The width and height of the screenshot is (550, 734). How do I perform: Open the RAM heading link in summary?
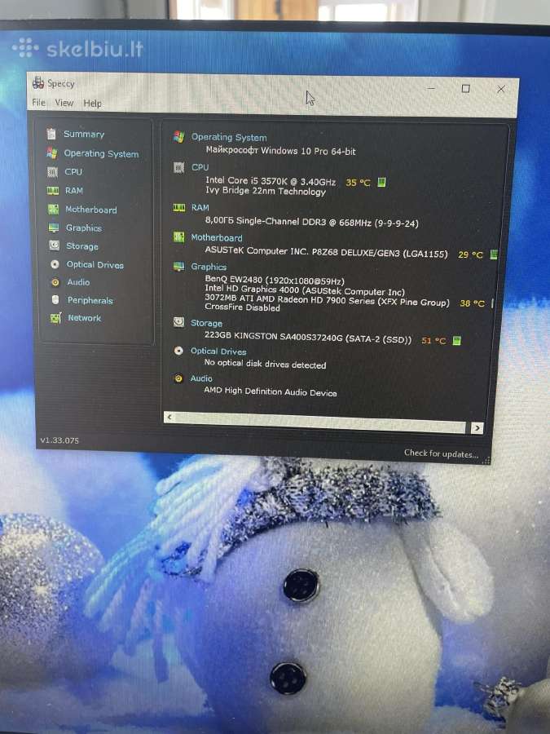(200, 207)
